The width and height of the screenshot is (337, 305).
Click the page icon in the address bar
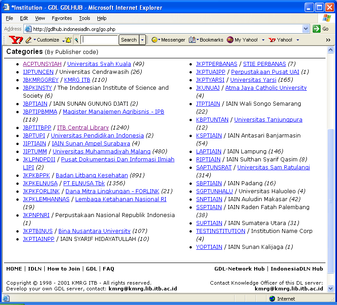coord(28,29)
